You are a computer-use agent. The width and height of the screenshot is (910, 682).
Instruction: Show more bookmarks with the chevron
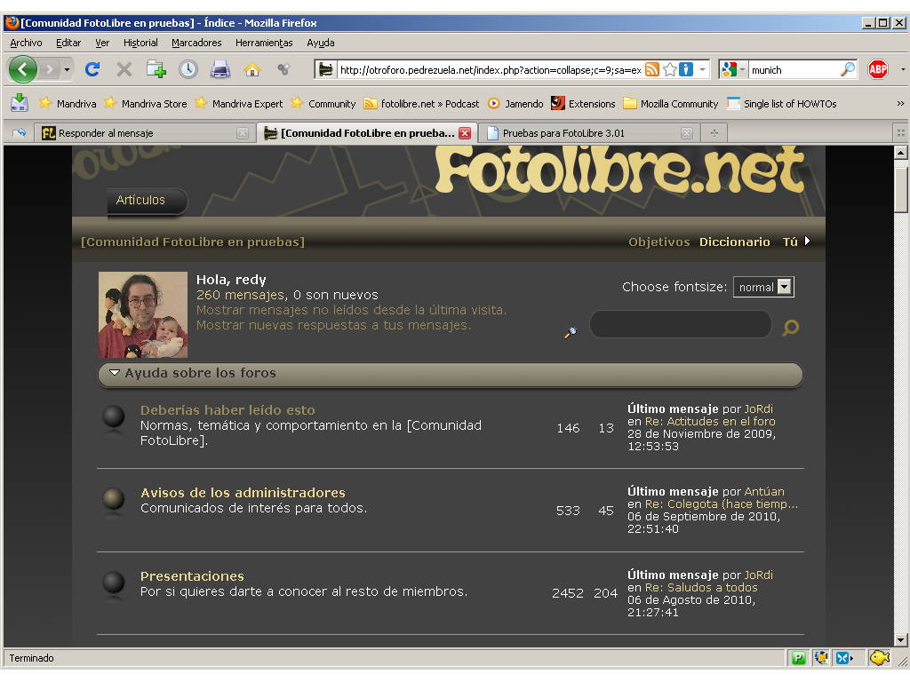[x=900, y=103]
